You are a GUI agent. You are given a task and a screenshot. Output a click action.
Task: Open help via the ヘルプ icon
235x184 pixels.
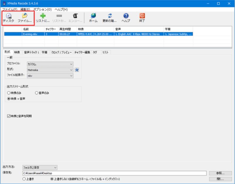pos(126,16)
